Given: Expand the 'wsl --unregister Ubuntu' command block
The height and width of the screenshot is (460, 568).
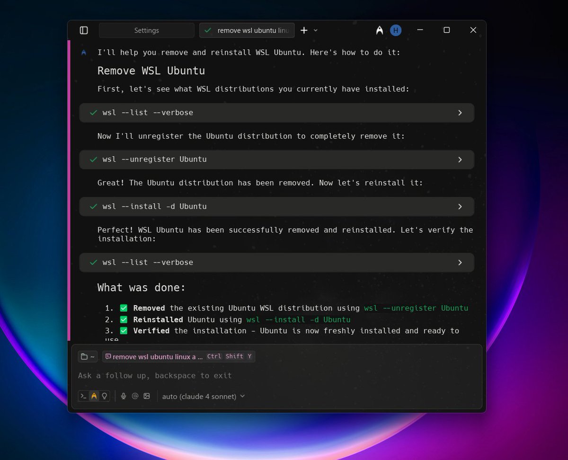Looking at the screenshot, I should 277,159.
